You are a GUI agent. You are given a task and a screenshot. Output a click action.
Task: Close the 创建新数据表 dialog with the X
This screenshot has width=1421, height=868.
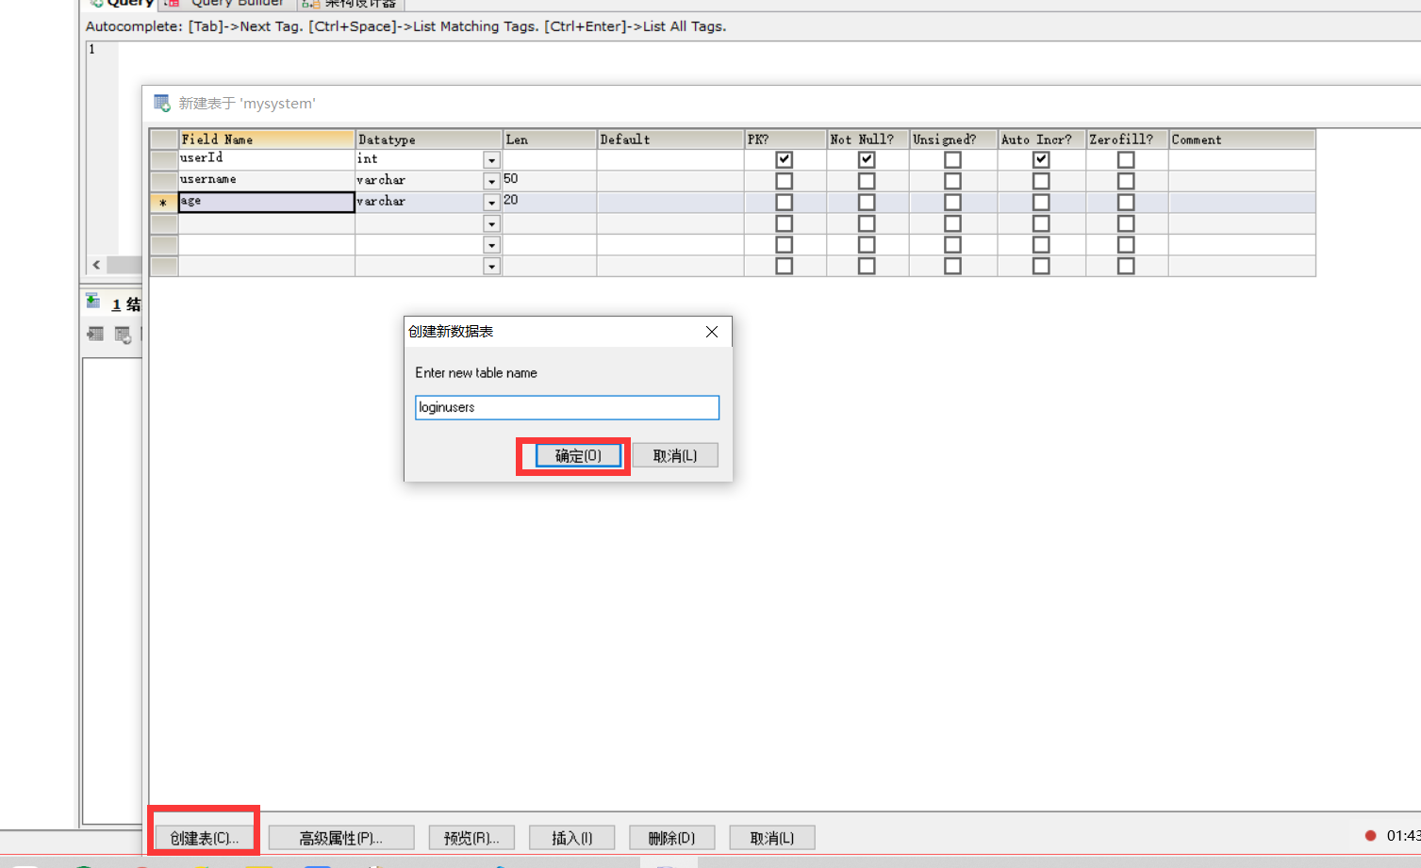(x=712, y=332)
